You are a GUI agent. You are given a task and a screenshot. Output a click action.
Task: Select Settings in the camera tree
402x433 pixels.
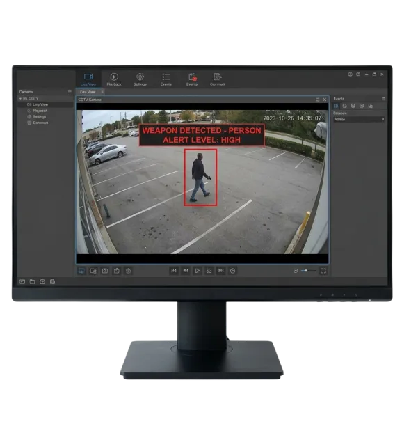(37, 117)
